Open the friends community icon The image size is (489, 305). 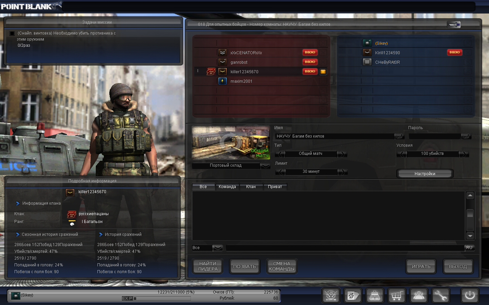pos(419,296)
